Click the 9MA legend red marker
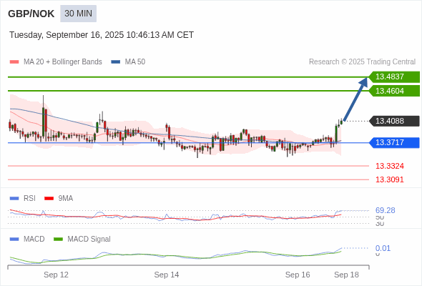This screenshot has height=286, width=422. pos(49,199)
